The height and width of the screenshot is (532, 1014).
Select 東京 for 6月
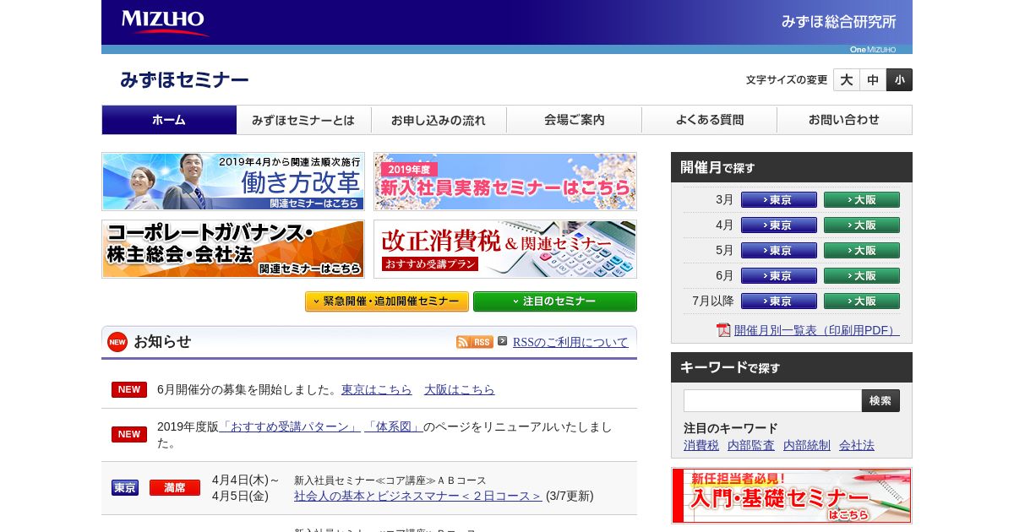pyautogui.click(x=779, y=276)
